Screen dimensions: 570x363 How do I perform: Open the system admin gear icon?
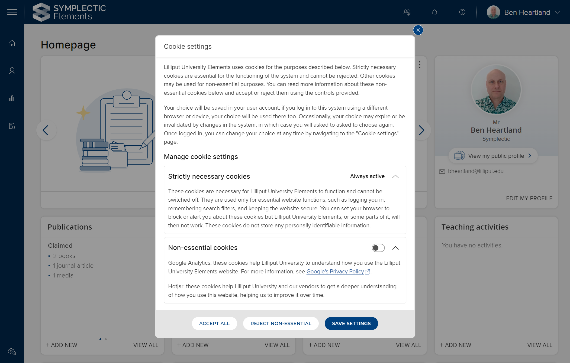click(x=12, y=352)
